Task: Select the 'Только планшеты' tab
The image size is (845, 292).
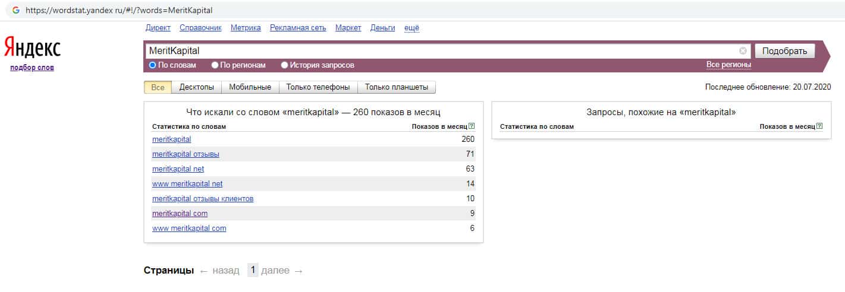Action: pyautogui.click(x=396, y=87)
